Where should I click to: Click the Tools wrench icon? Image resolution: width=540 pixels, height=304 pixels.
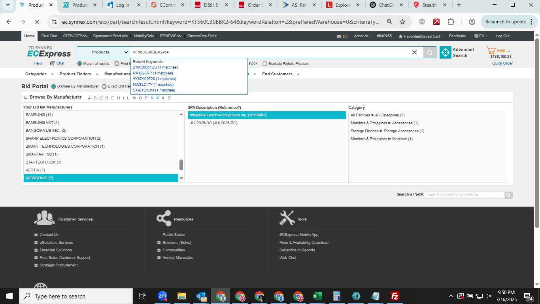pos(287,218)
